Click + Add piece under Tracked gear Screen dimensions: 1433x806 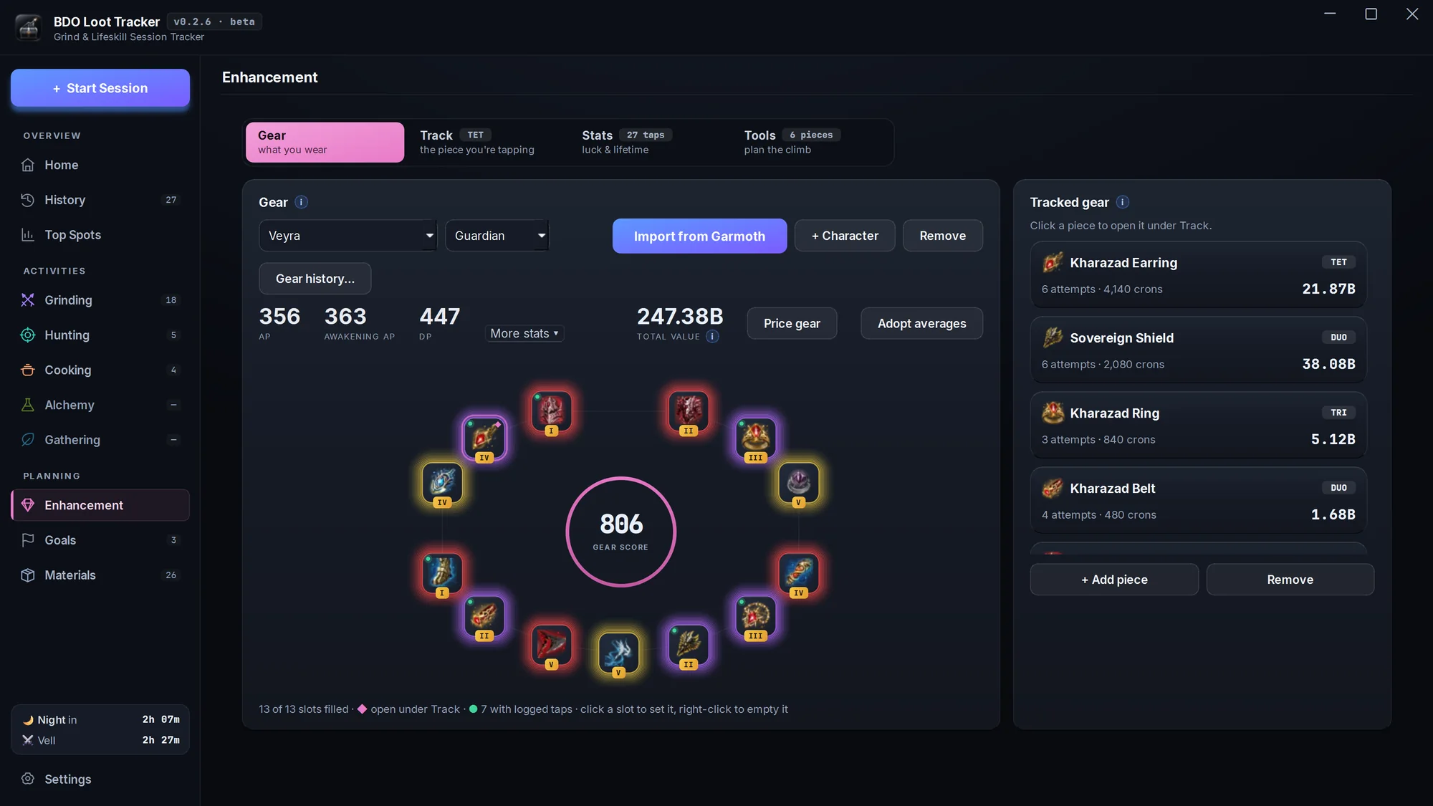point(1114,580)
